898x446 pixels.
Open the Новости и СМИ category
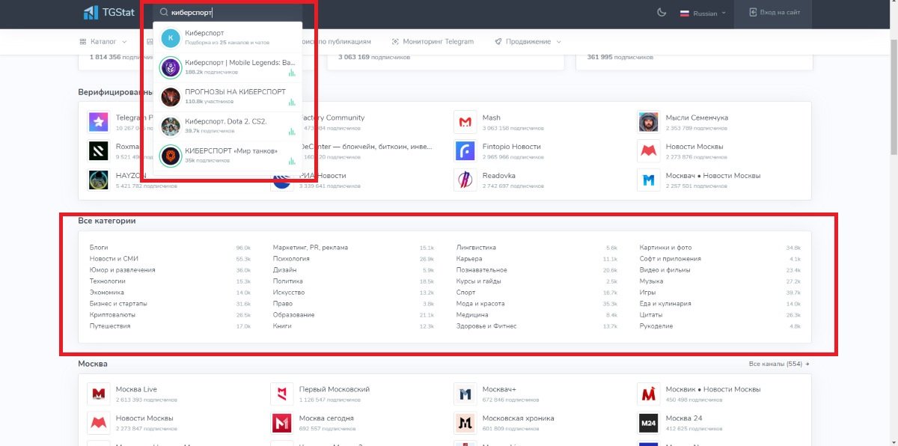[x=114, y=259]
